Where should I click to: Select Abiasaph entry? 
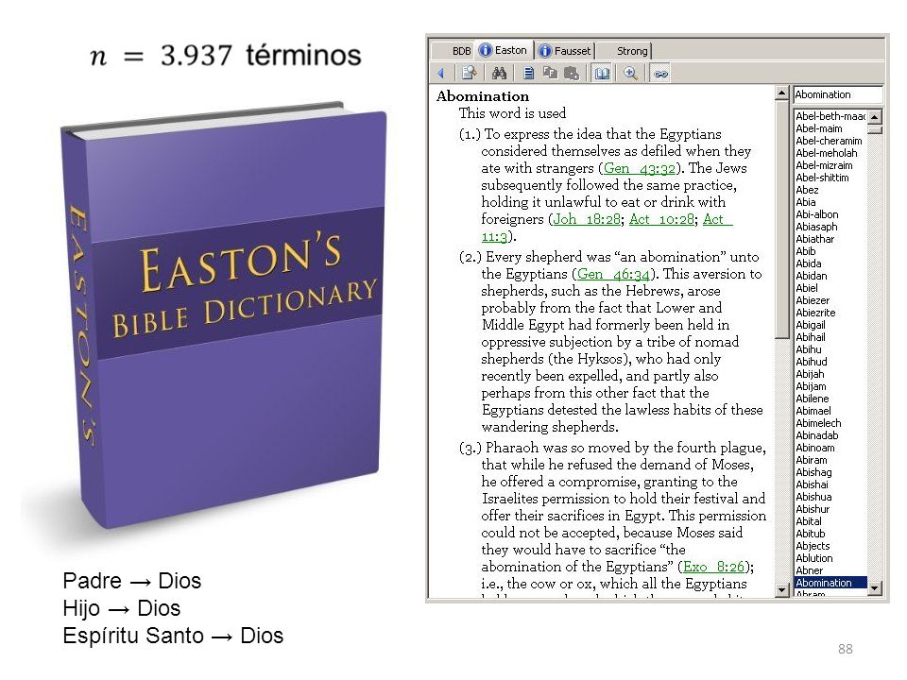pos(816,227)
